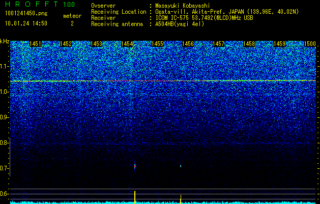The image size is (320, 204).
Task: Select the filename 1001241450.png
Action: [x=26, y=14]
